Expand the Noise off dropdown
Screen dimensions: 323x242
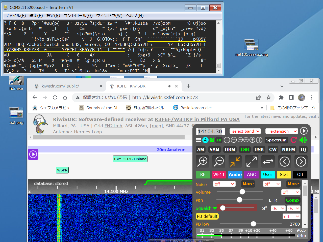click(224, 184)
